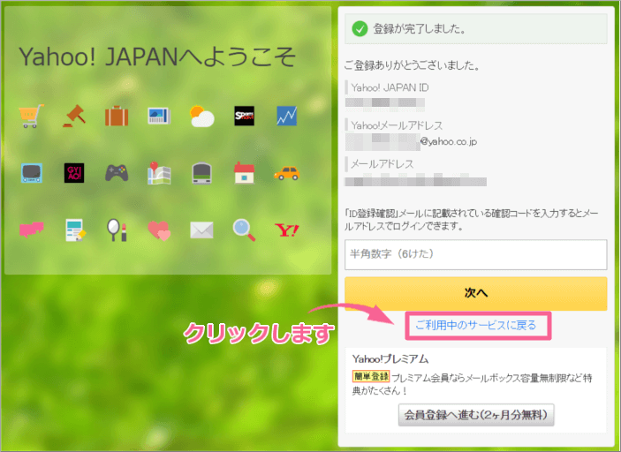This screenshot has height=452, width=621.
Task: Open the pink chat bubbles icon
Action: click(31, 230)
